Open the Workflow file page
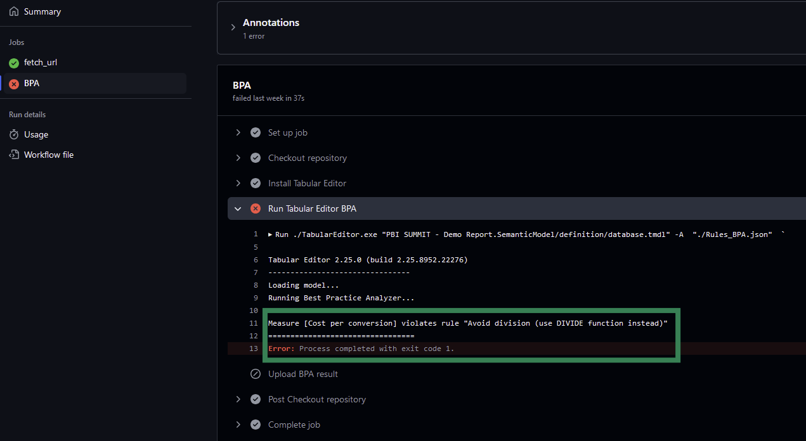 [x=48, y=154]
